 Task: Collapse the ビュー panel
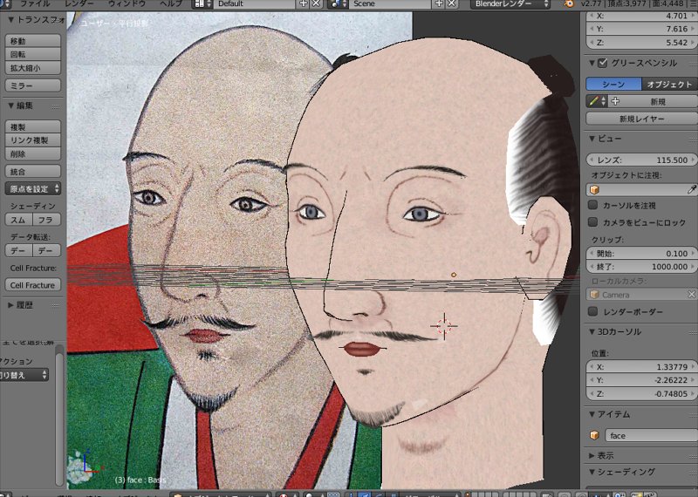click(592, 139)
